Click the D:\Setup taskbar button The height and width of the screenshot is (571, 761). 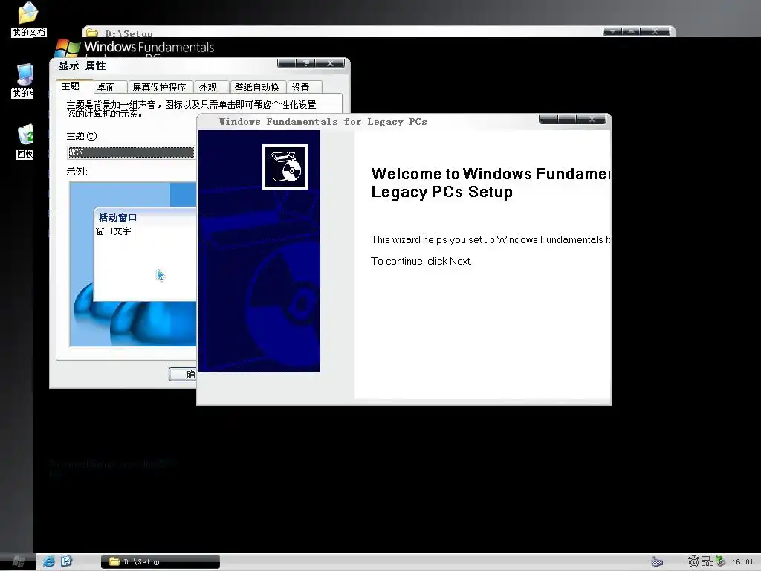[x=161, y=562]
